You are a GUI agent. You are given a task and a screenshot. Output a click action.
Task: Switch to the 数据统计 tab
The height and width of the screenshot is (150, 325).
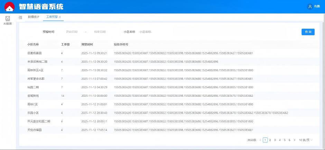click(34, 17)
